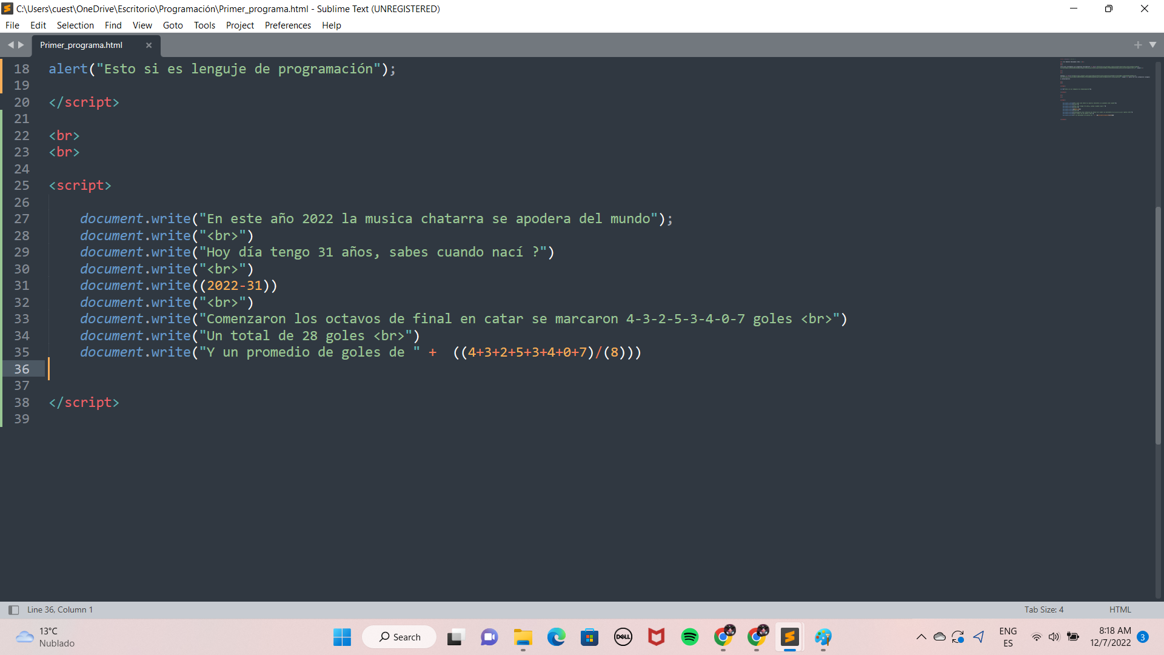Expand the tab list dropdown arrow

pyautogui.click(x=1152, y=45)
